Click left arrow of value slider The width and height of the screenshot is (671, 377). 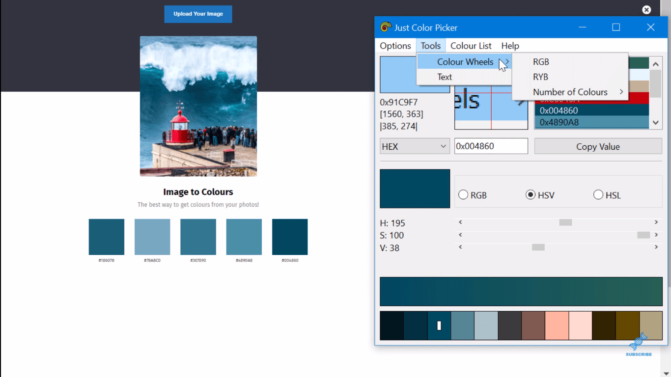pyautogui.click(x=460, y=247)
